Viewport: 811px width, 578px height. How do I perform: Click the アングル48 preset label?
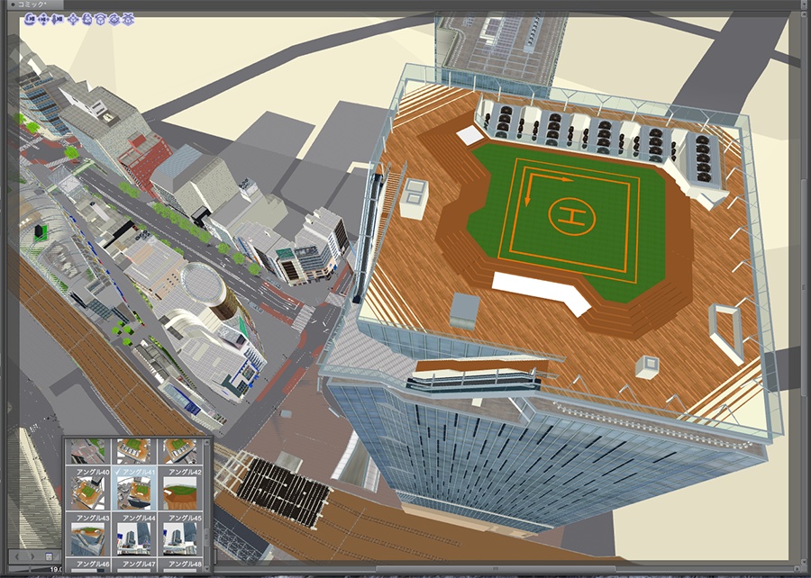185,564
